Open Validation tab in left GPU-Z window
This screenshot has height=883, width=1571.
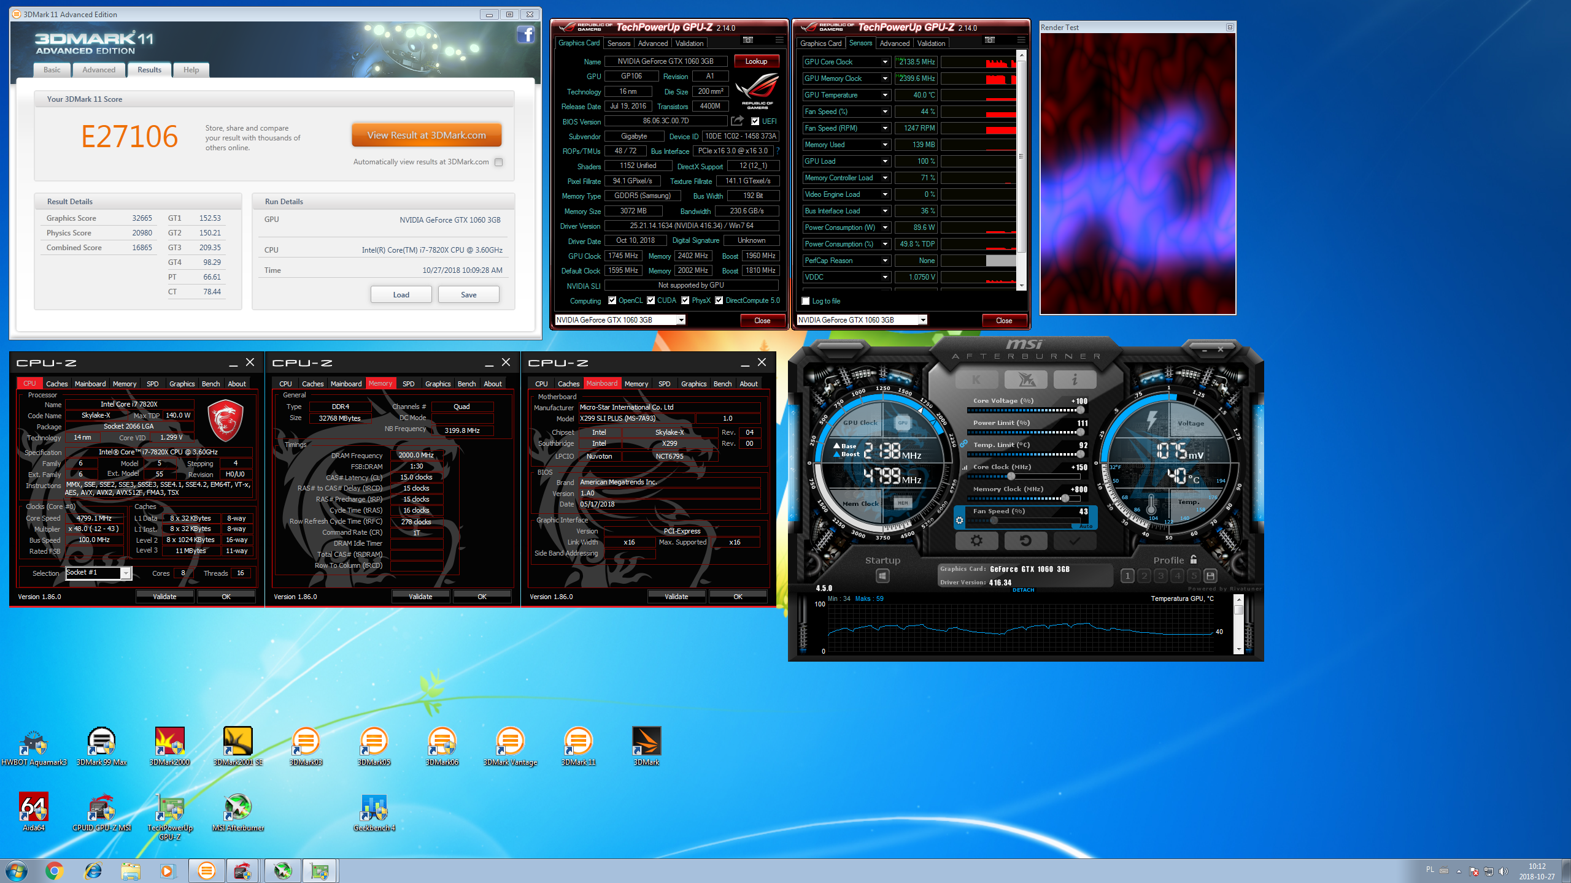(689, 44)
